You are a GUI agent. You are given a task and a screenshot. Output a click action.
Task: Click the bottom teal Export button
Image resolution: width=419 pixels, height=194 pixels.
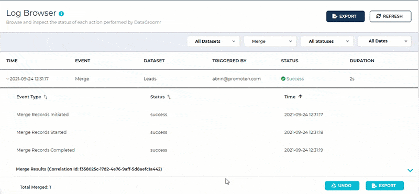tap(384, 186)
